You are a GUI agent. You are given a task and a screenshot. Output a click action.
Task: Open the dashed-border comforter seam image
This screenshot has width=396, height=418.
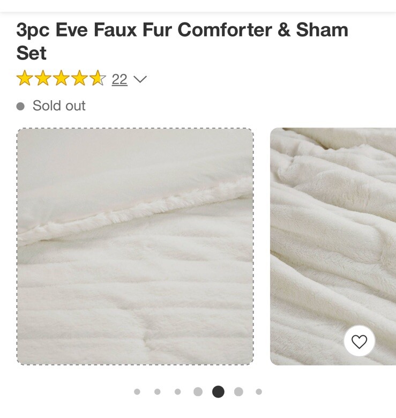point(135,247)
